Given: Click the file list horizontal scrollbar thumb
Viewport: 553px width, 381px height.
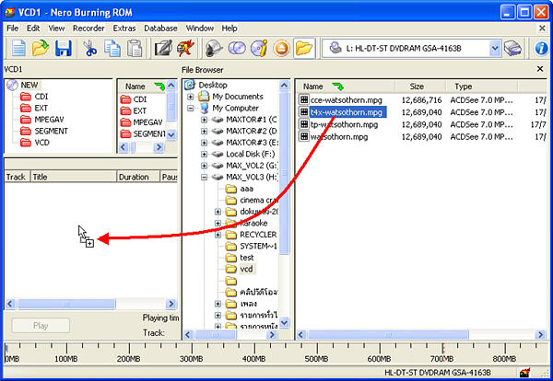Looking at the screenshot, I should tap(388, 334).
